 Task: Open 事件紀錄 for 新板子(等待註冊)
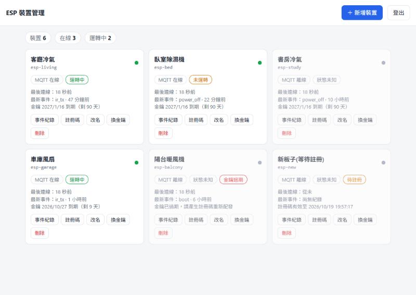pos(292,220)
